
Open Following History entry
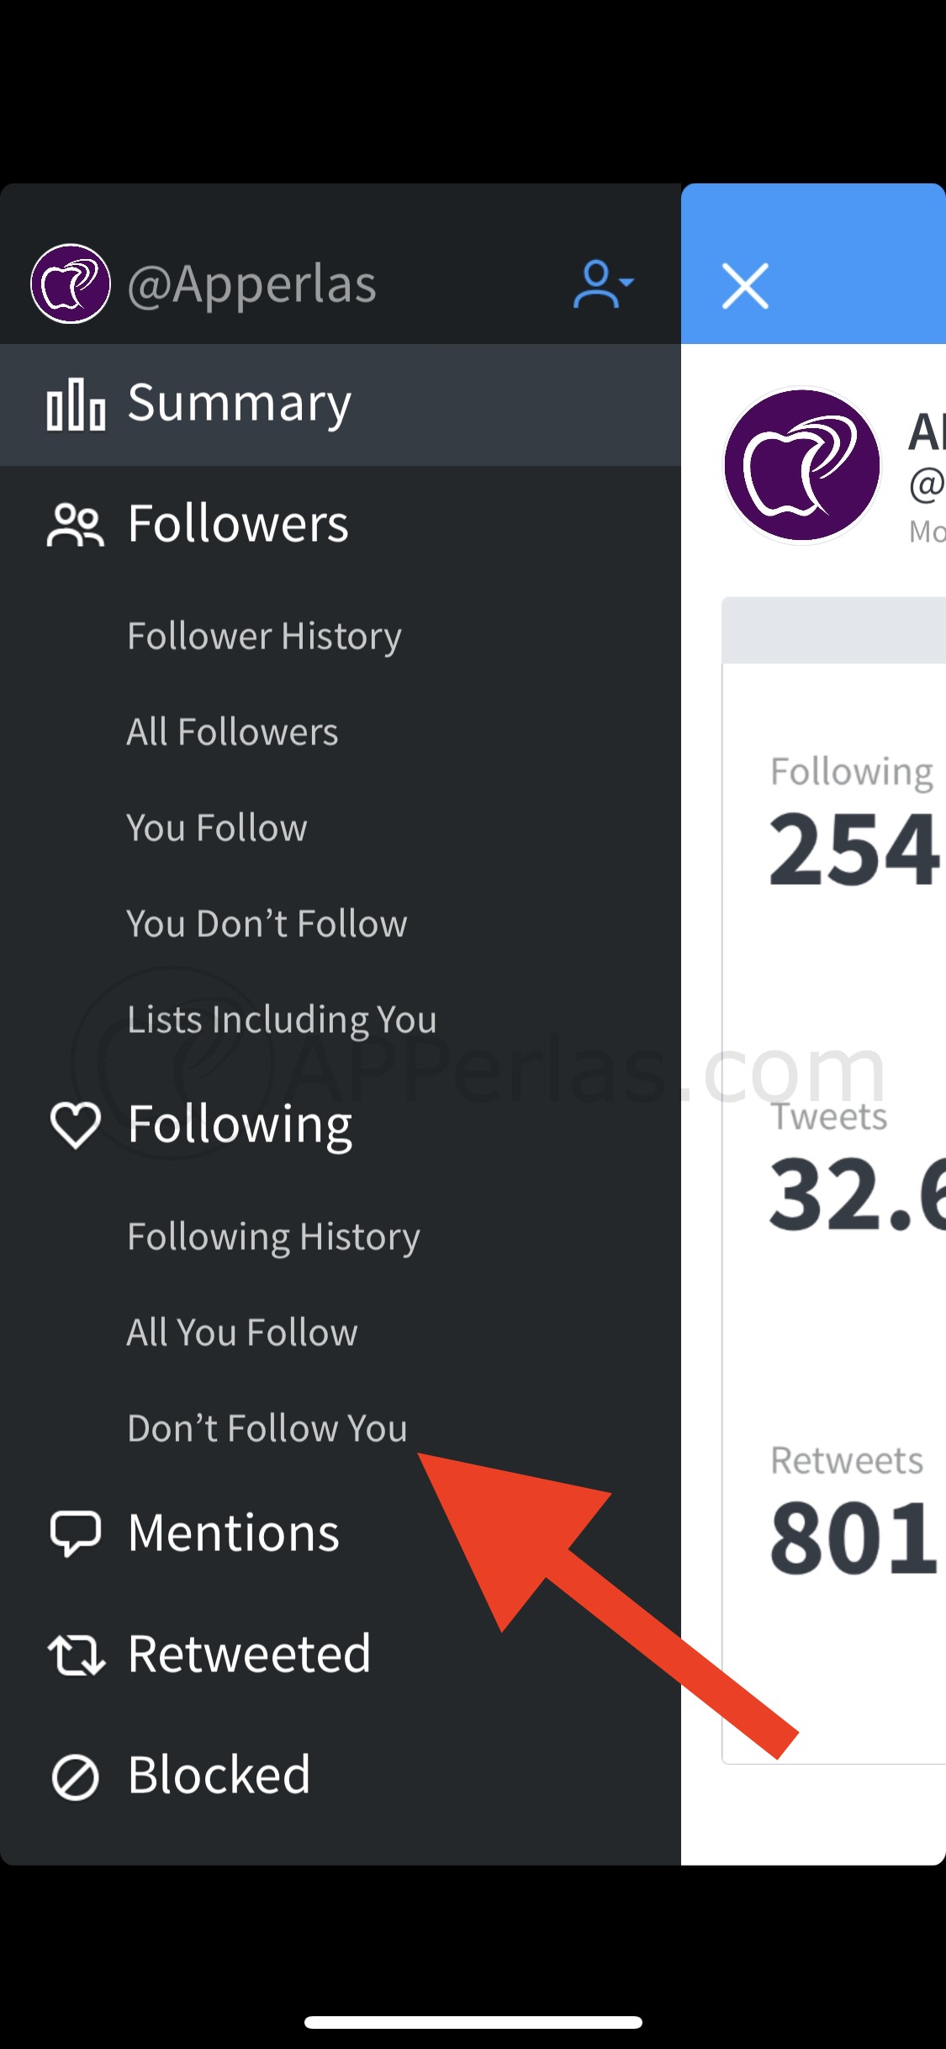pos(273,1236)
